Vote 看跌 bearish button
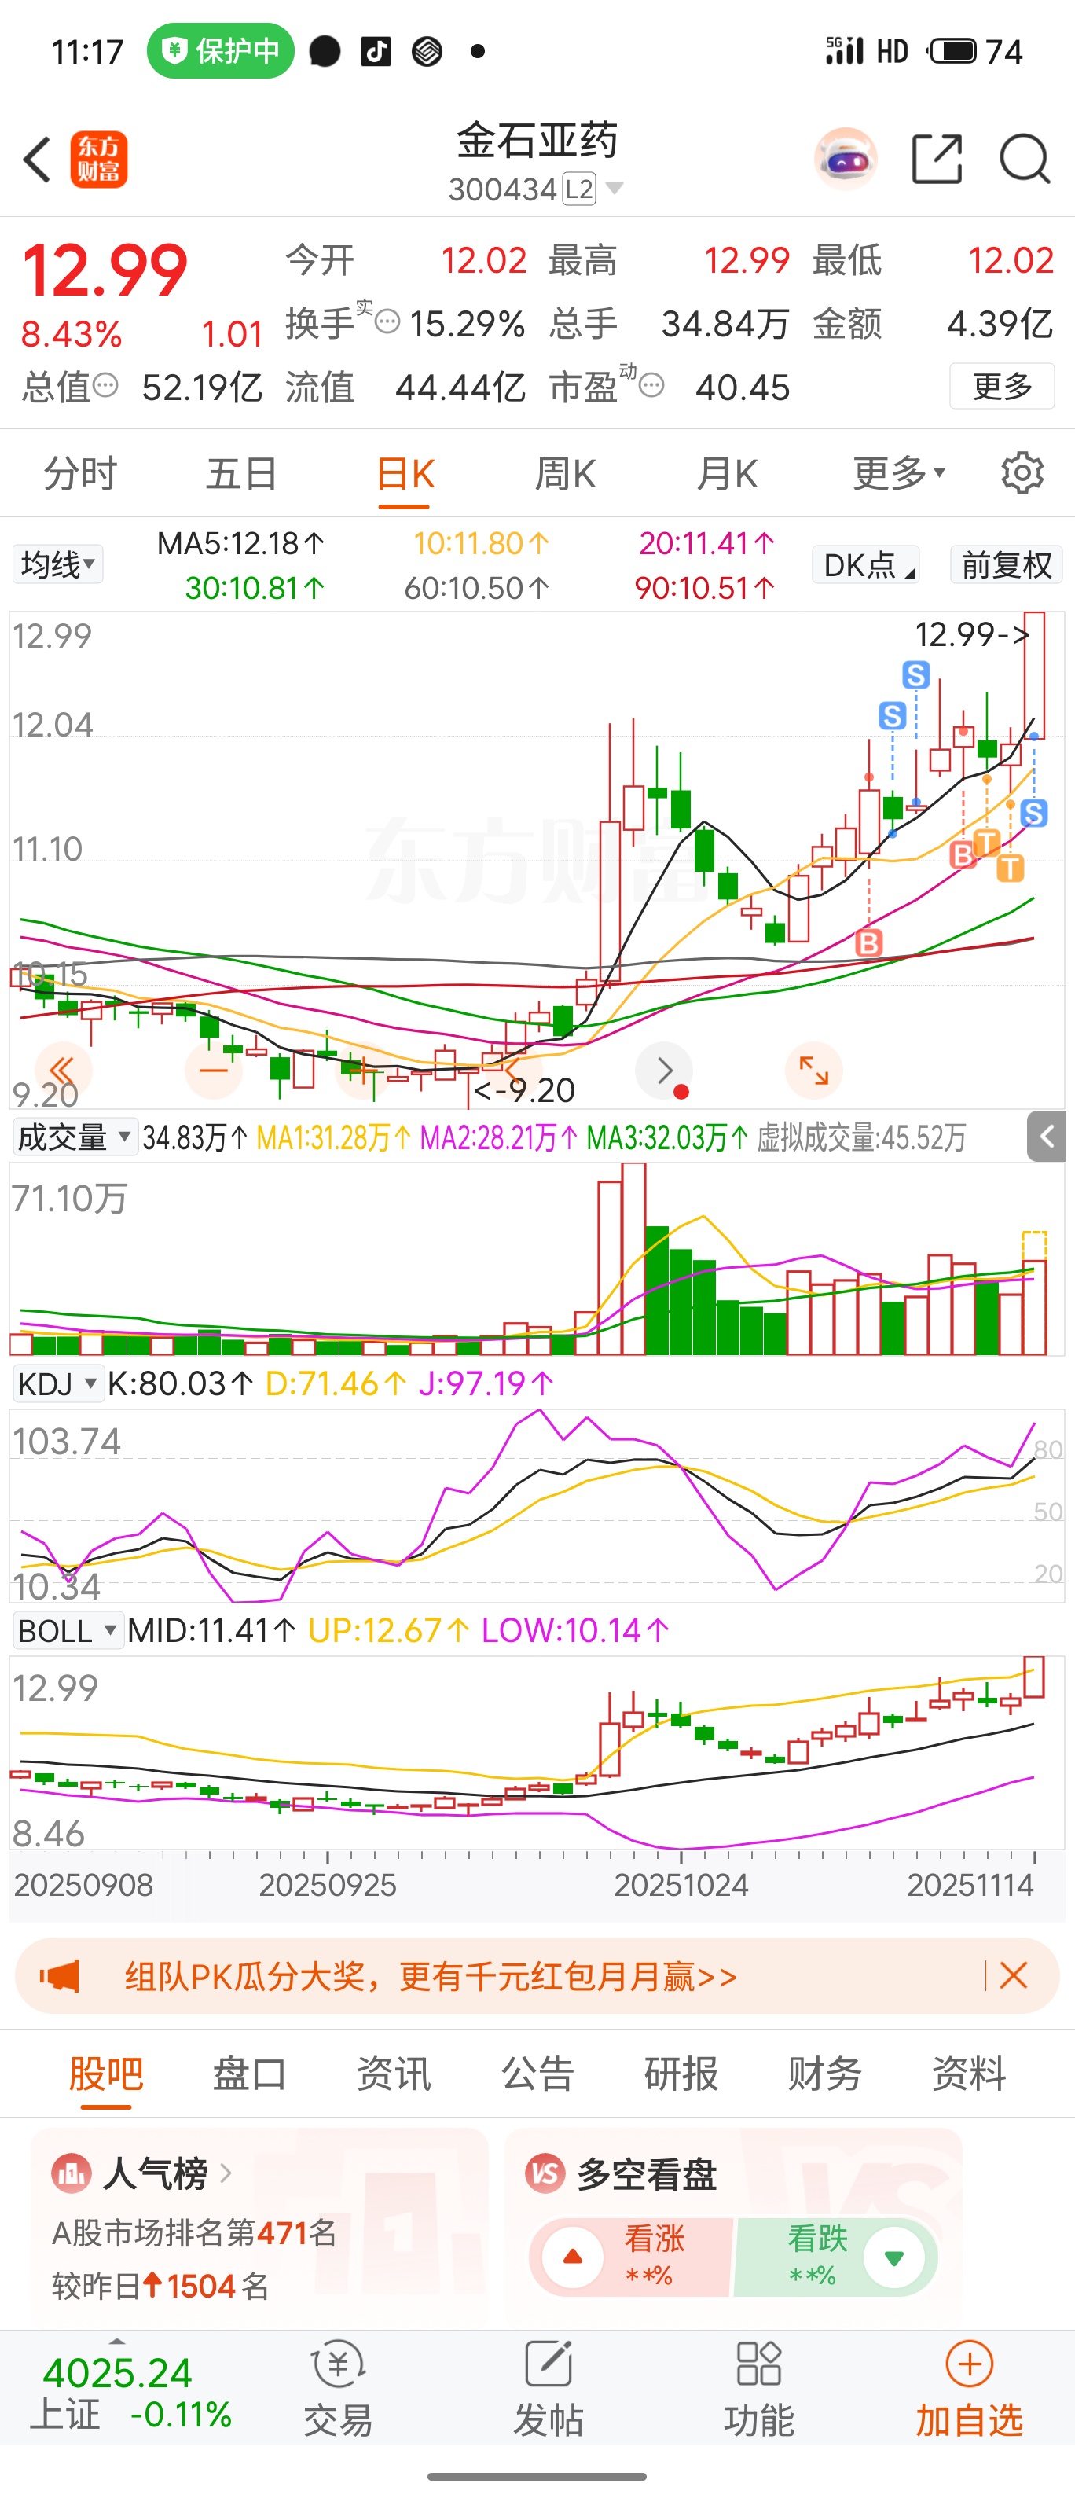Image resolution: width=1075 pixels, height=2509 pixels. [x=835, y=2257]
